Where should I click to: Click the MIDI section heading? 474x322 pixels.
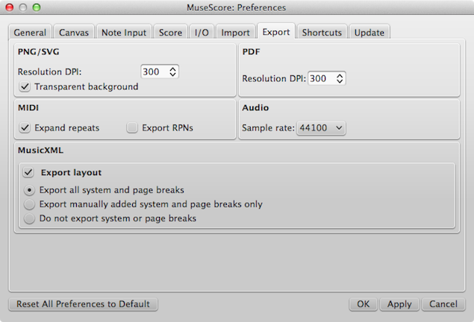tap(28, 108)
